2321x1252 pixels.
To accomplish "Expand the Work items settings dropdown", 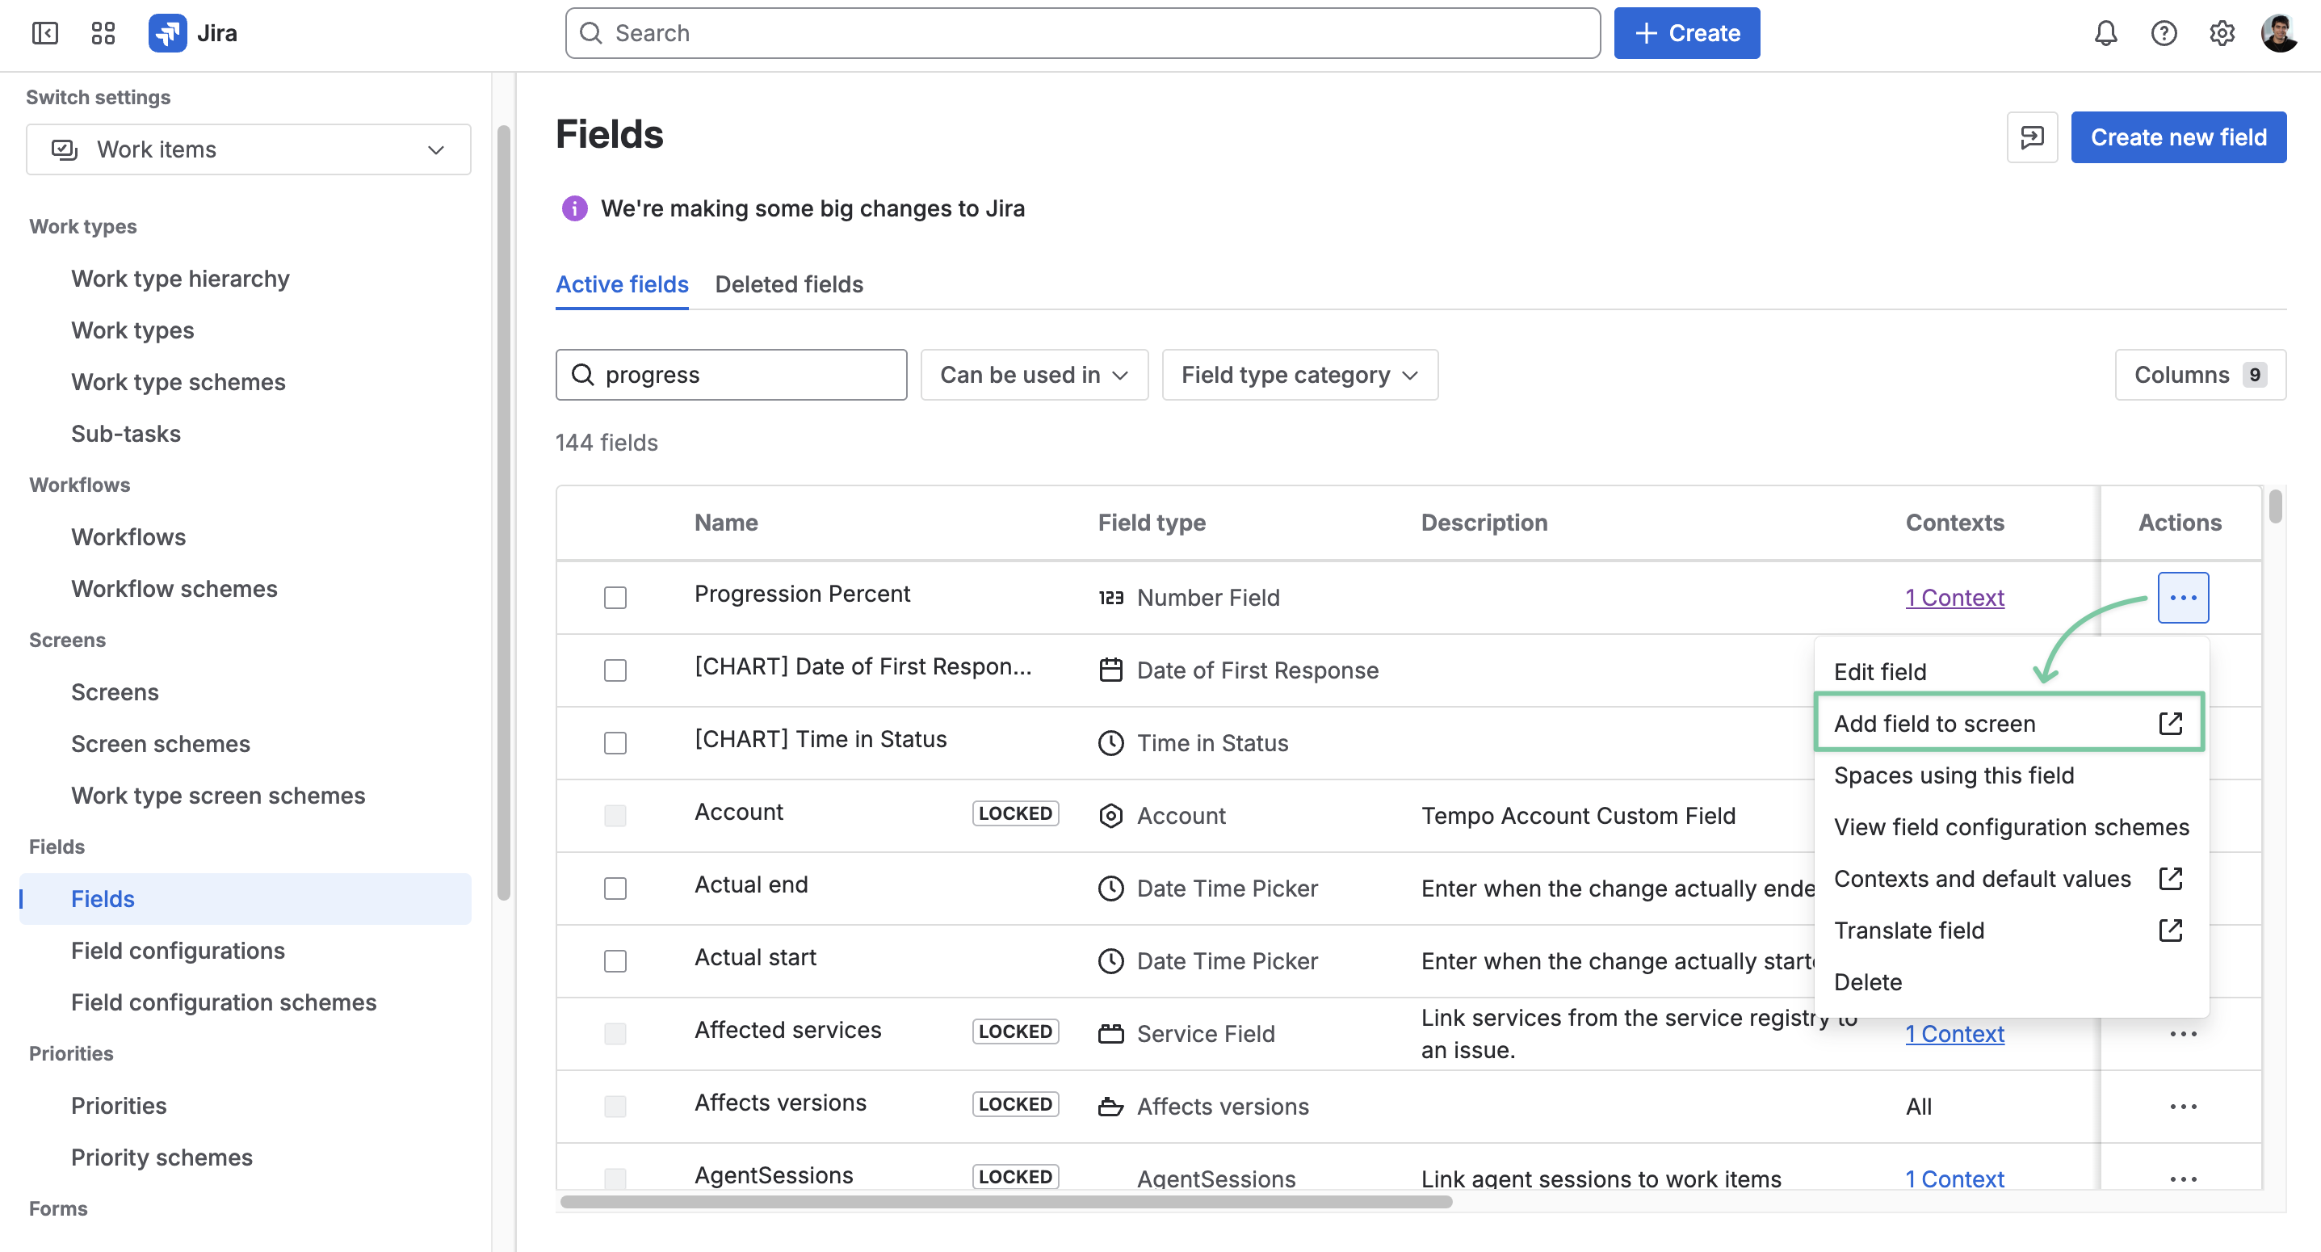I will (x=249, y=149).
